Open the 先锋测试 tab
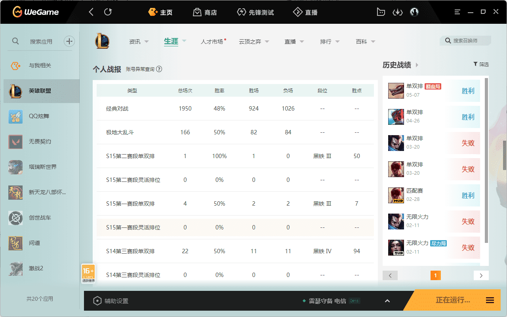This screenshot has height=317, width=507. point(255,12)
